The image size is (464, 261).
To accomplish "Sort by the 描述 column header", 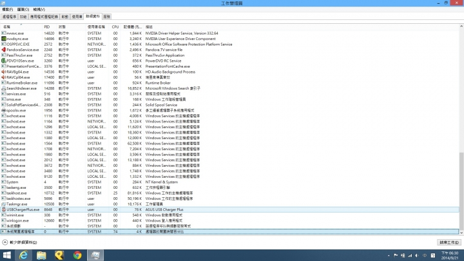I will 149,26.
